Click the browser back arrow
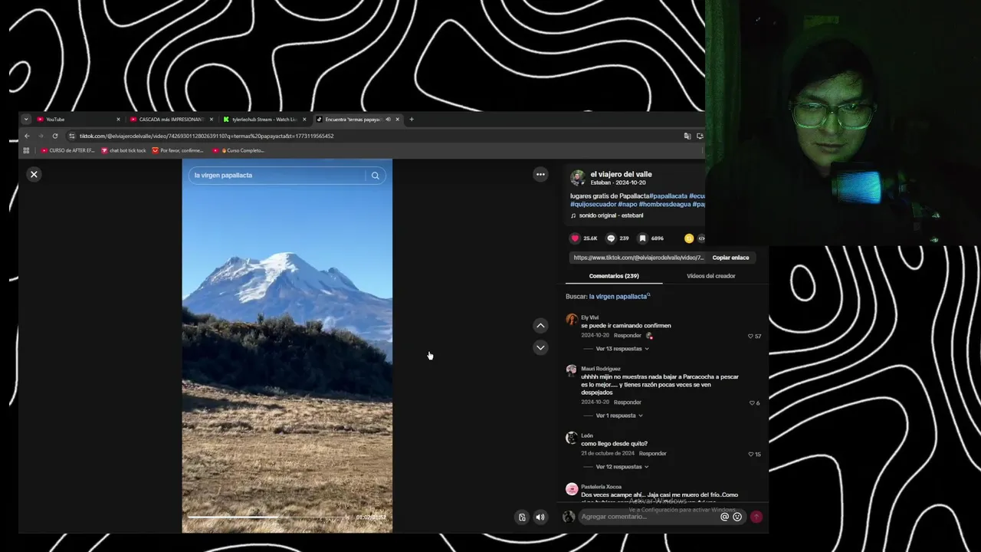The height and width of the screenshot is (552, 981). click(27, 136)
